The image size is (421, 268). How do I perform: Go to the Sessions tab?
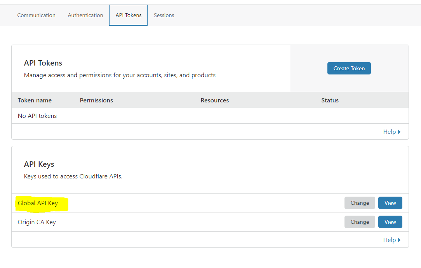coord(164,15)
